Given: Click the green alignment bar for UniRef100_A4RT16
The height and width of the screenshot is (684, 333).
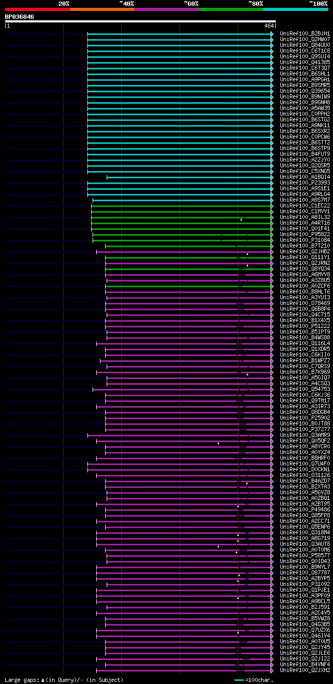Looking at the screenshot, I should point(182,223).
